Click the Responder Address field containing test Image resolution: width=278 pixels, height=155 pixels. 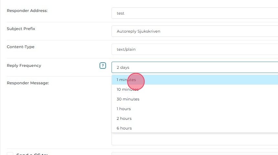pos(195,13)
